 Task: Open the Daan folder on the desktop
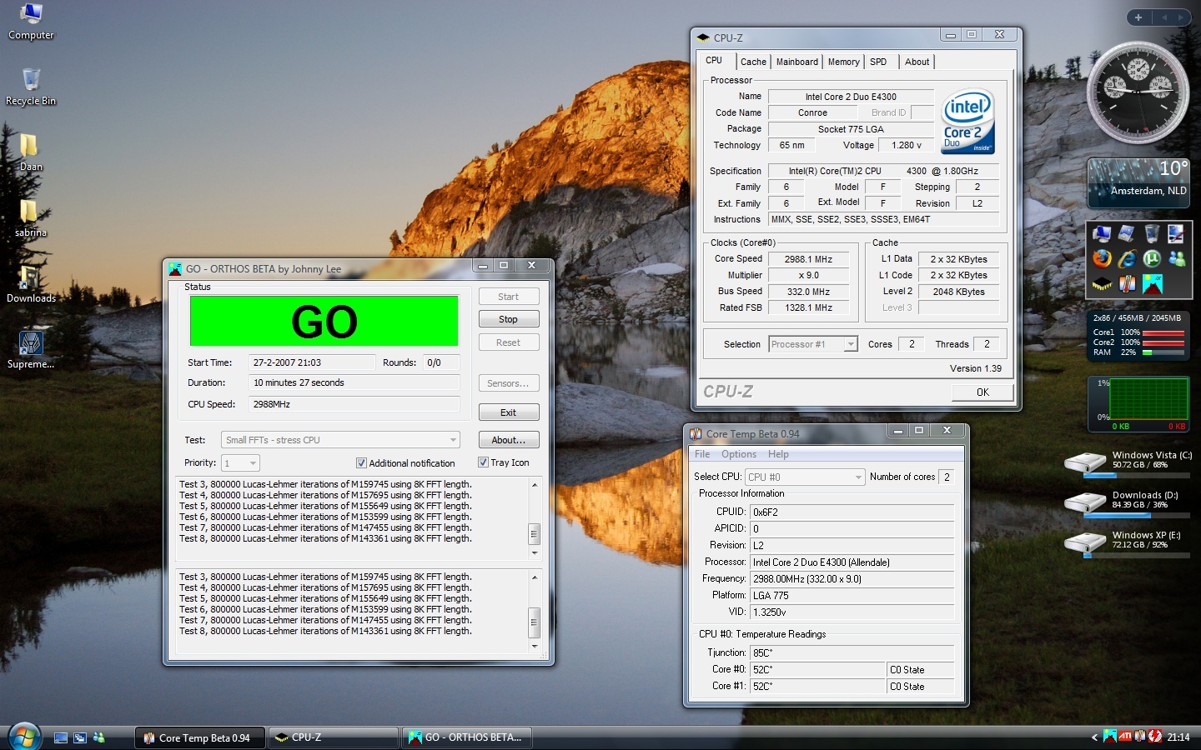pyautogui.click(x=31, y=152)
